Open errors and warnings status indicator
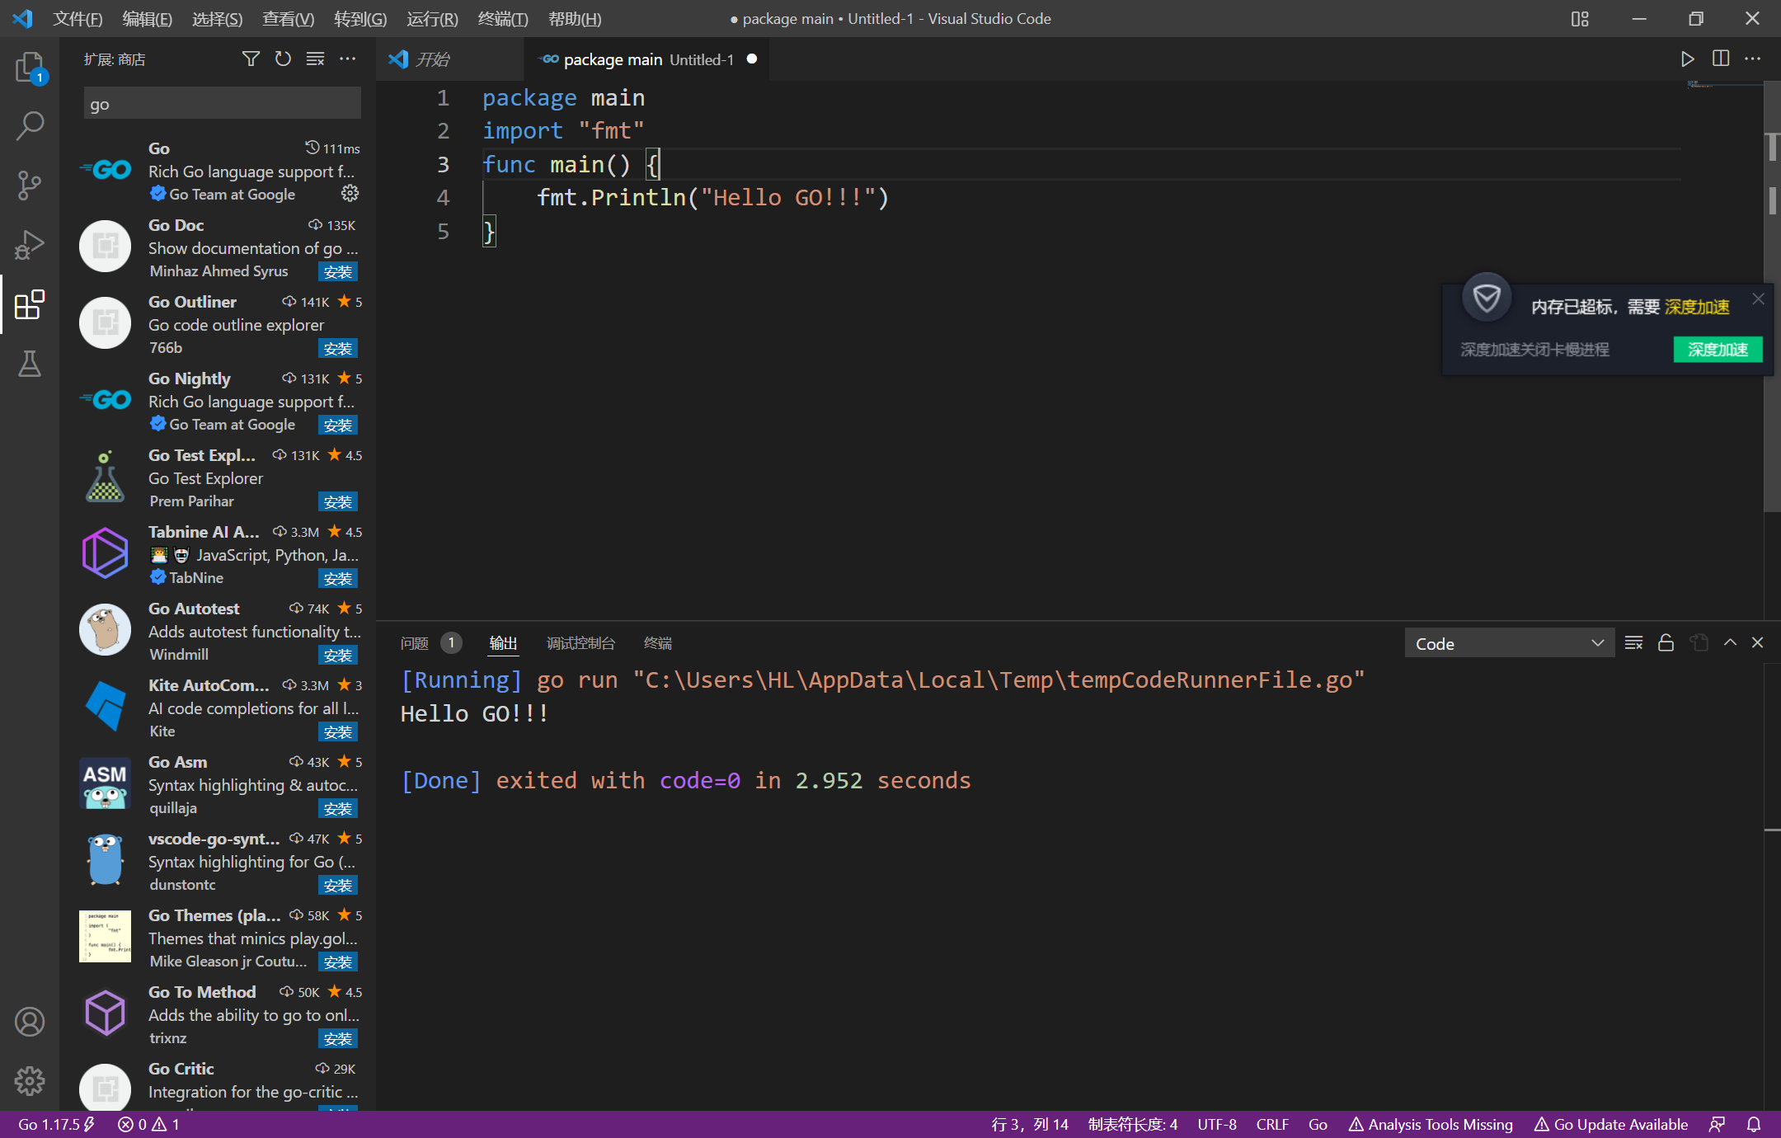The image size is (1781, 1138). click(148, 1124)
